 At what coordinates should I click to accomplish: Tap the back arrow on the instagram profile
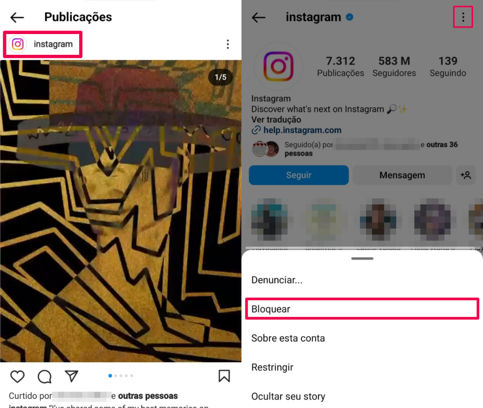258,17
